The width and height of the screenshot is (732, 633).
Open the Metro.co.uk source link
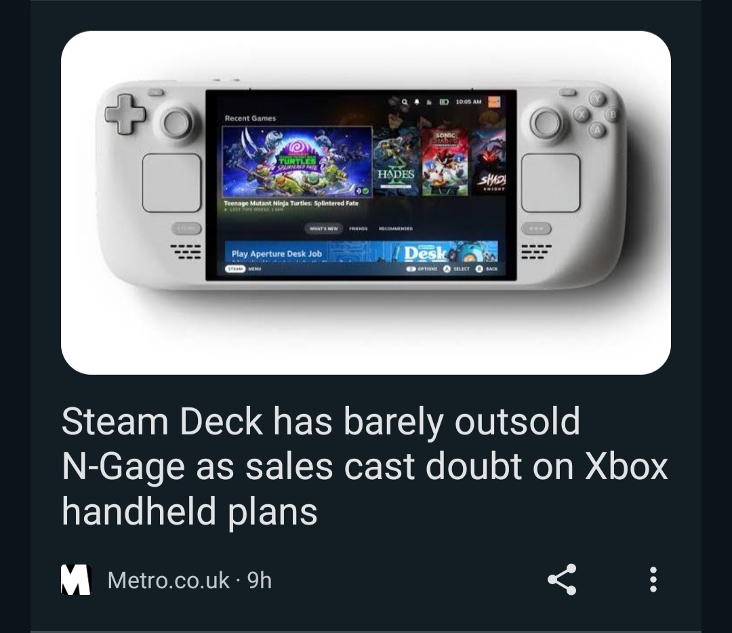(x=169, y=580)
